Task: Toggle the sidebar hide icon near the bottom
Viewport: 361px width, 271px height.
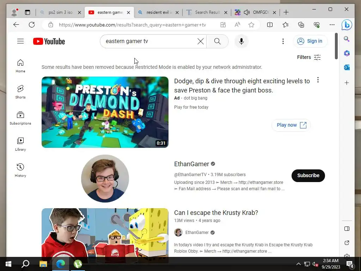Action: 347,229
